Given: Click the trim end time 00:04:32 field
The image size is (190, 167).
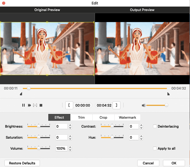Looking at the screenshot, I should [x=104, y=105].
